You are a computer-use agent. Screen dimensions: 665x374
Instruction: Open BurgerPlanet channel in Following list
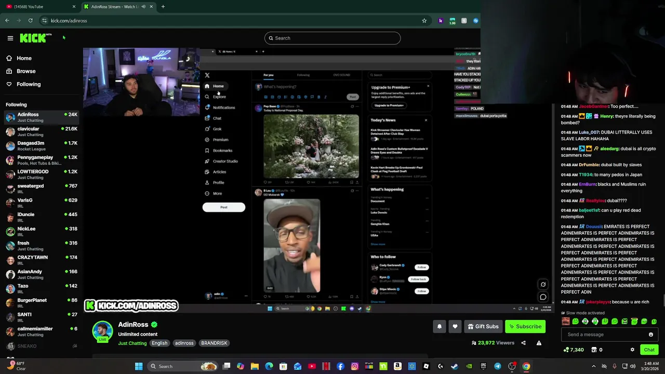click(42, 303)
